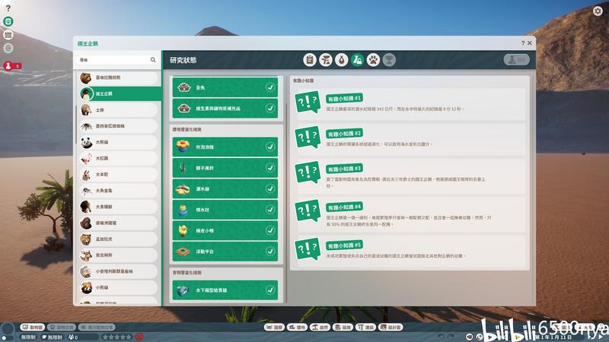This screenshot has width=609, height=342.
Task: Open the 設計圖 blueprints menu
Action: (391, 328)
